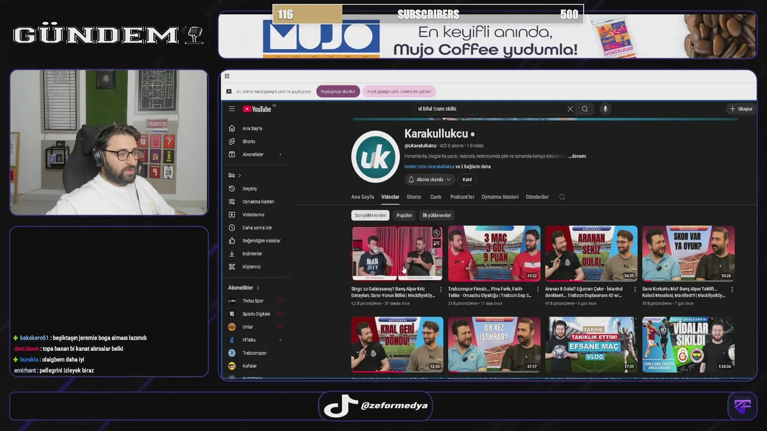Open Geçmiş history icon
The image size is (767, 431).
(x=232, y=189)
